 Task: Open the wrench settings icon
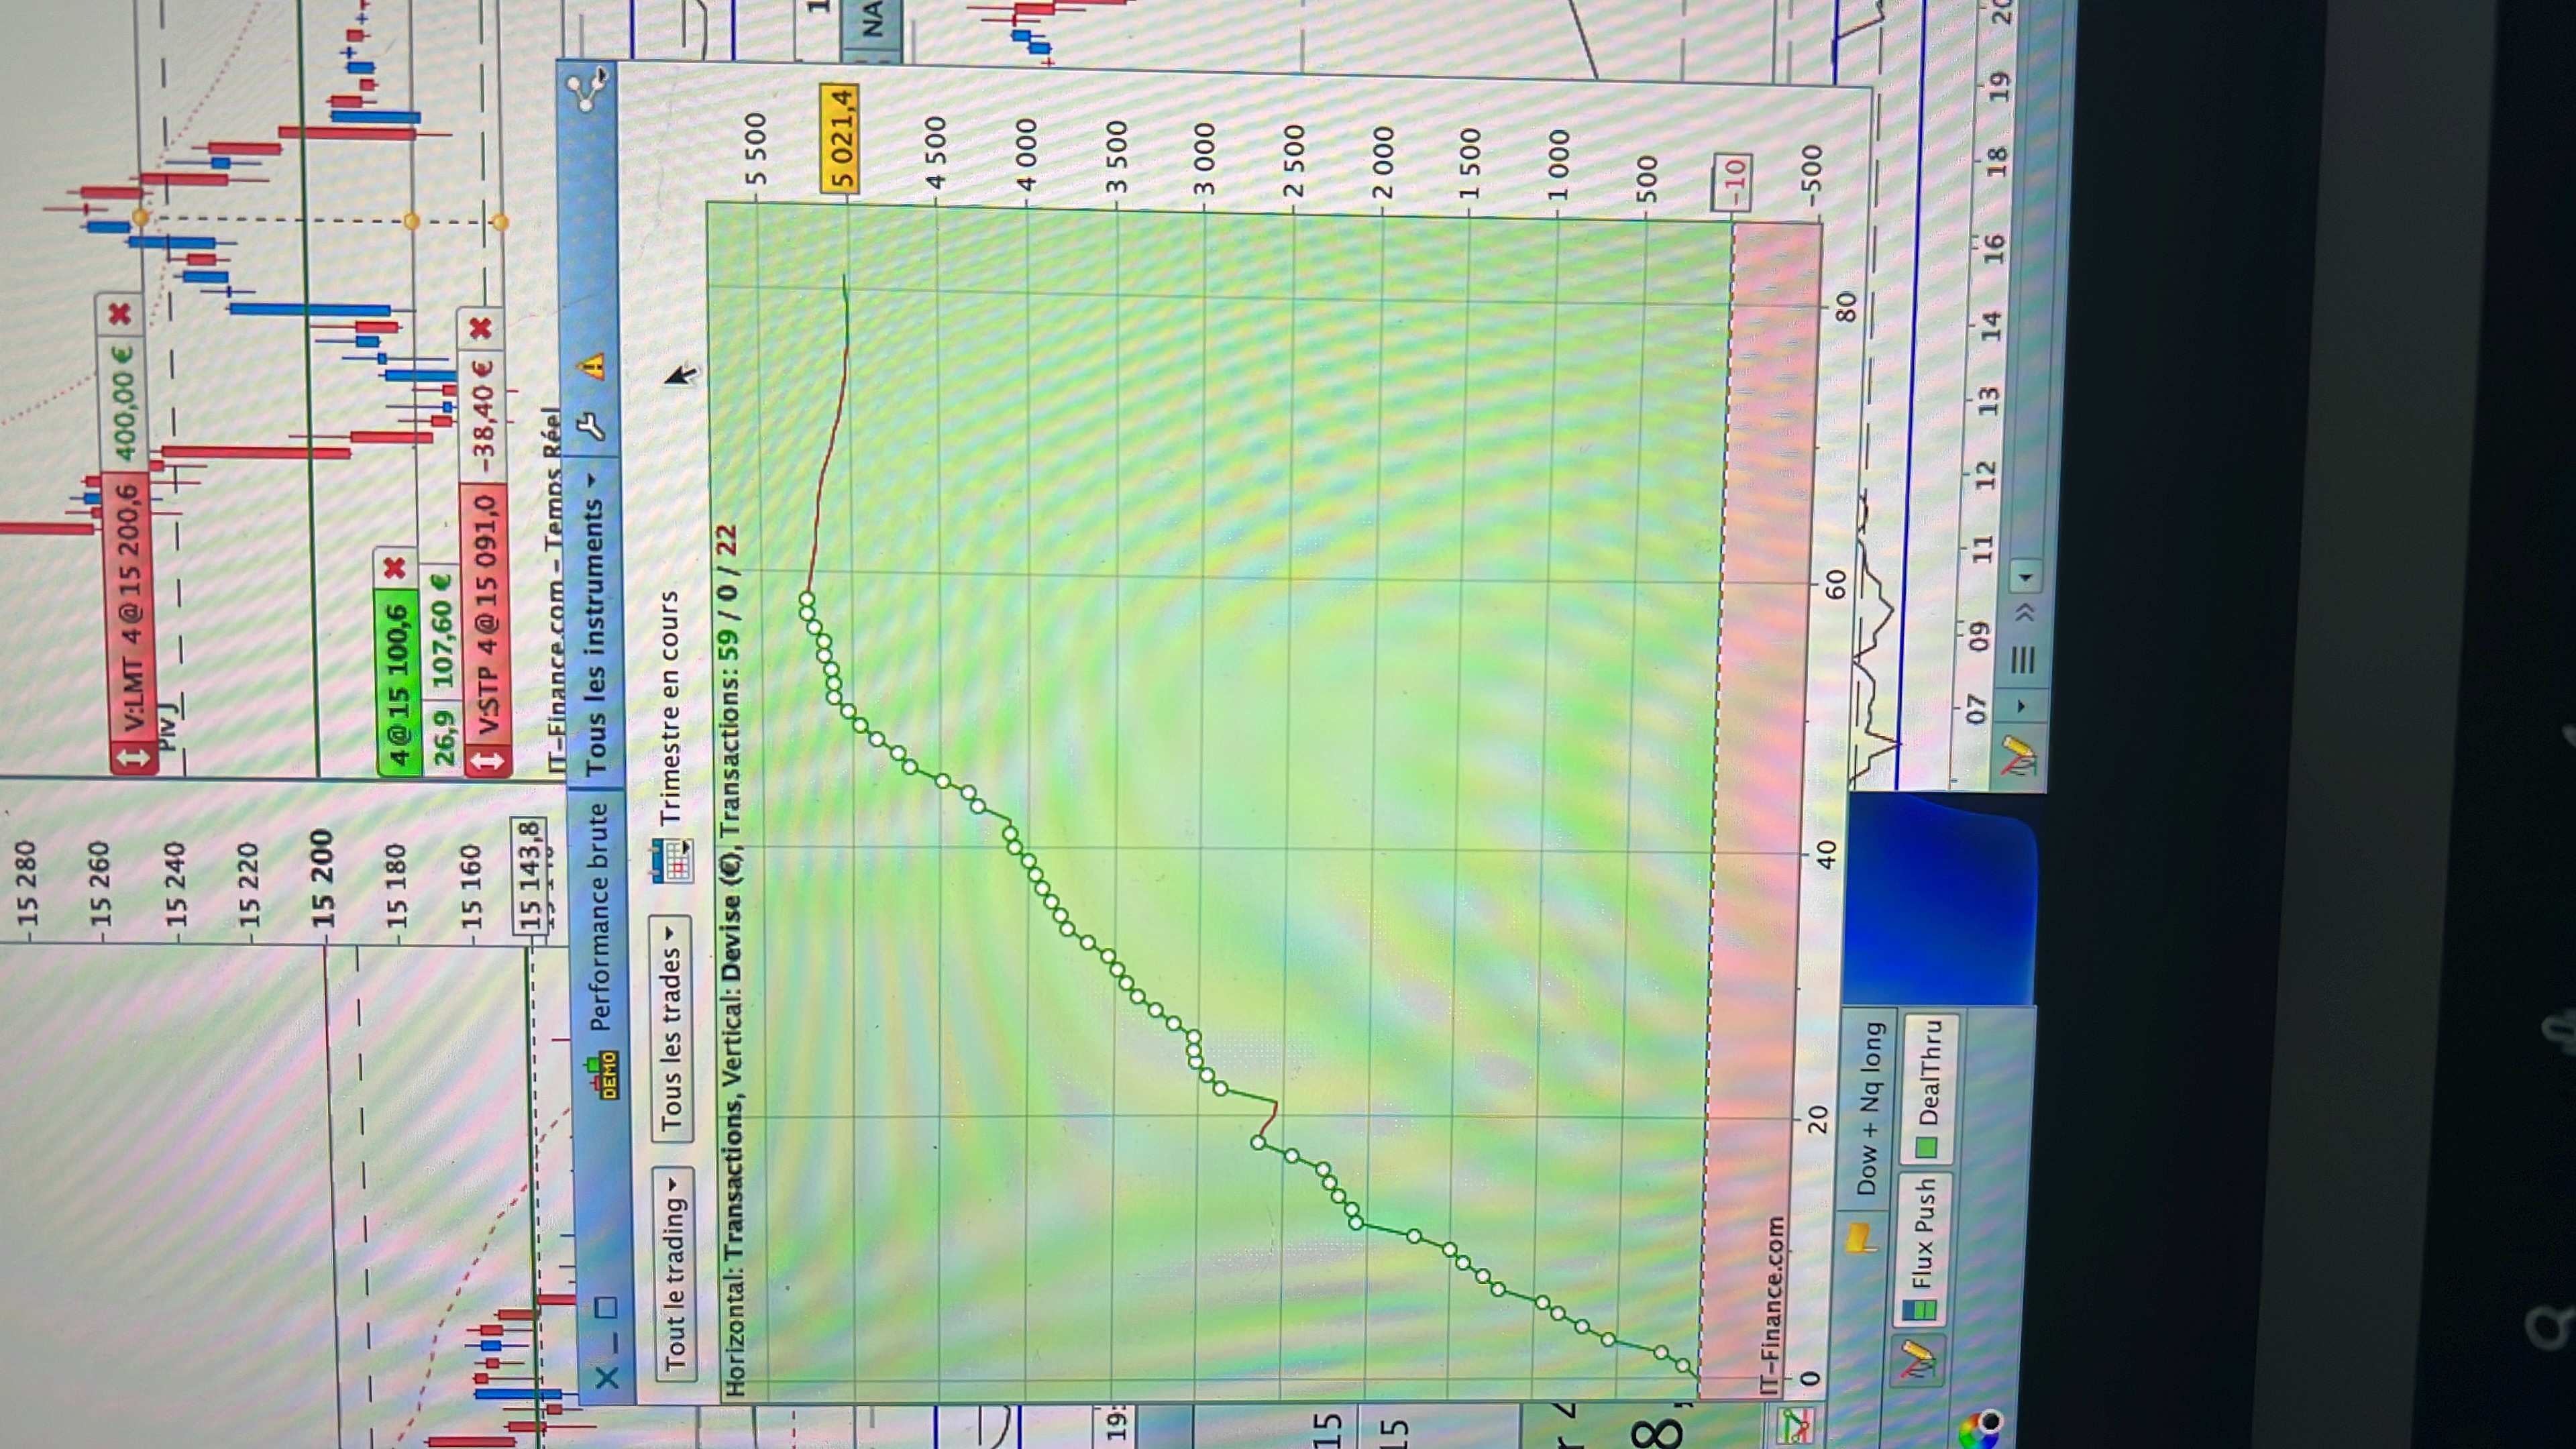(592, 427)
